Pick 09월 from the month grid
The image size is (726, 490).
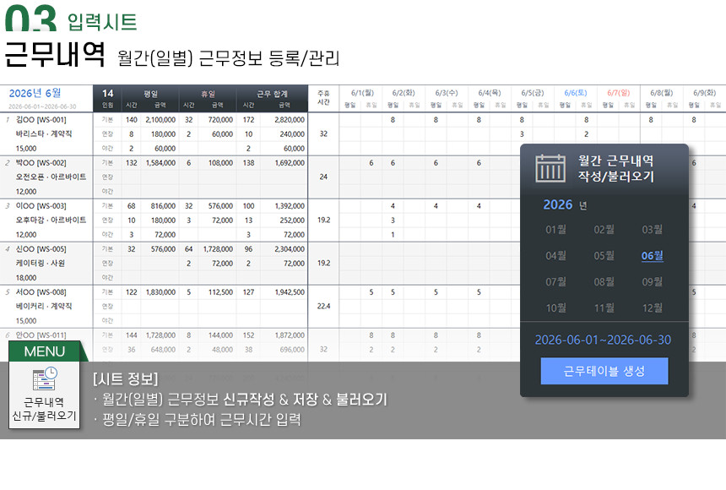652,281
